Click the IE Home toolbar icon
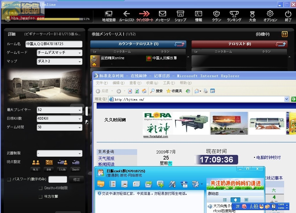 point(144,91)
